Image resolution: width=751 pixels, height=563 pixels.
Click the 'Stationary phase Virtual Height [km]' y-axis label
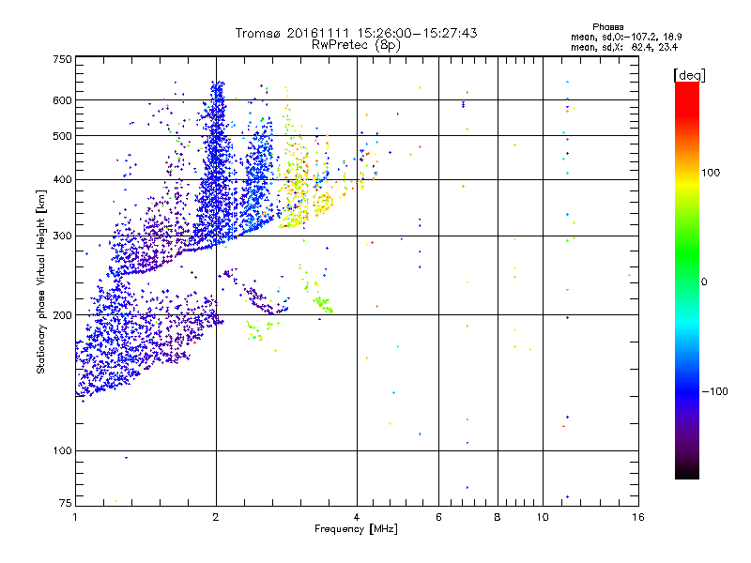[41, 281]
